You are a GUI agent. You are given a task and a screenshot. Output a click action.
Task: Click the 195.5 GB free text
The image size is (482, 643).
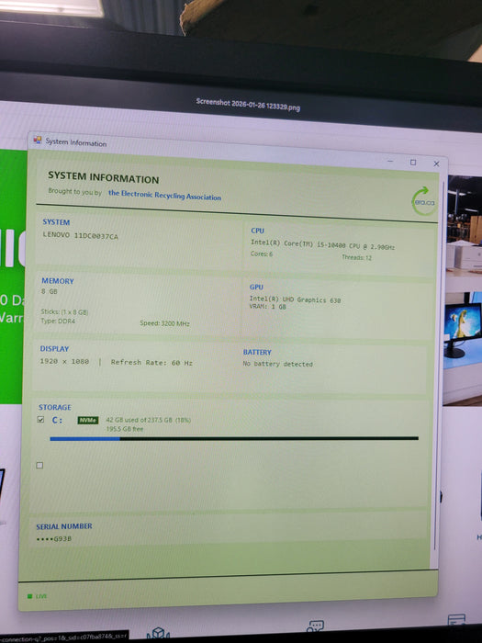(125, 429)
